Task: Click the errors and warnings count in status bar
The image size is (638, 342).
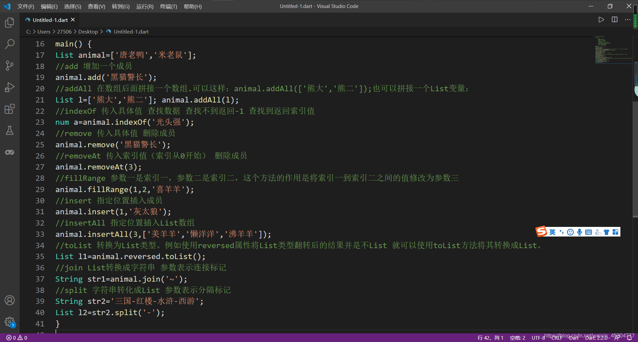Action: click(17, 338)
